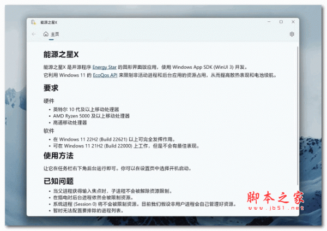Click the 已知问题 heading
Image resolution: width=327 pixels, height=231 pixels.
58,181
